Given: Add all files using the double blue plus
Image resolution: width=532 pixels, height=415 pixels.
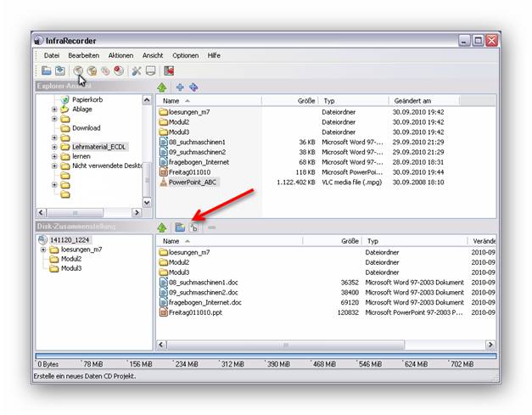Looking at the screenshot, I should (x=193, y=87).
